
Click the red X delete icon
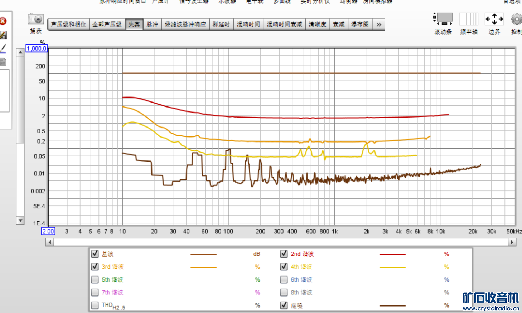click(x=3, y=21)
